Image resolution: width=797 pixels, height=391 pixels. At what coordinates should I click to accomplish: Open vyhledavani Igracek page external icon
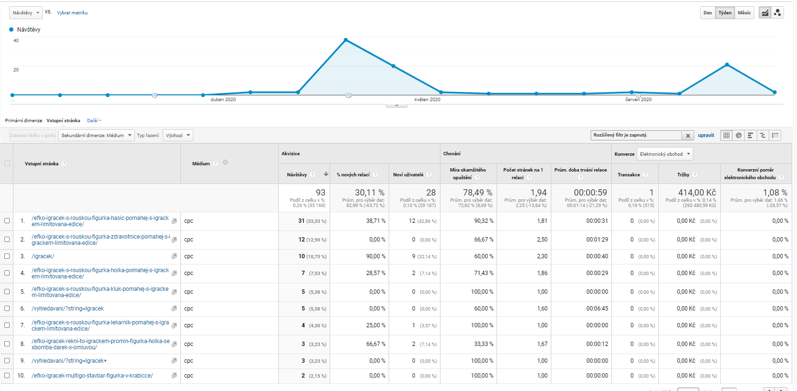174,309
